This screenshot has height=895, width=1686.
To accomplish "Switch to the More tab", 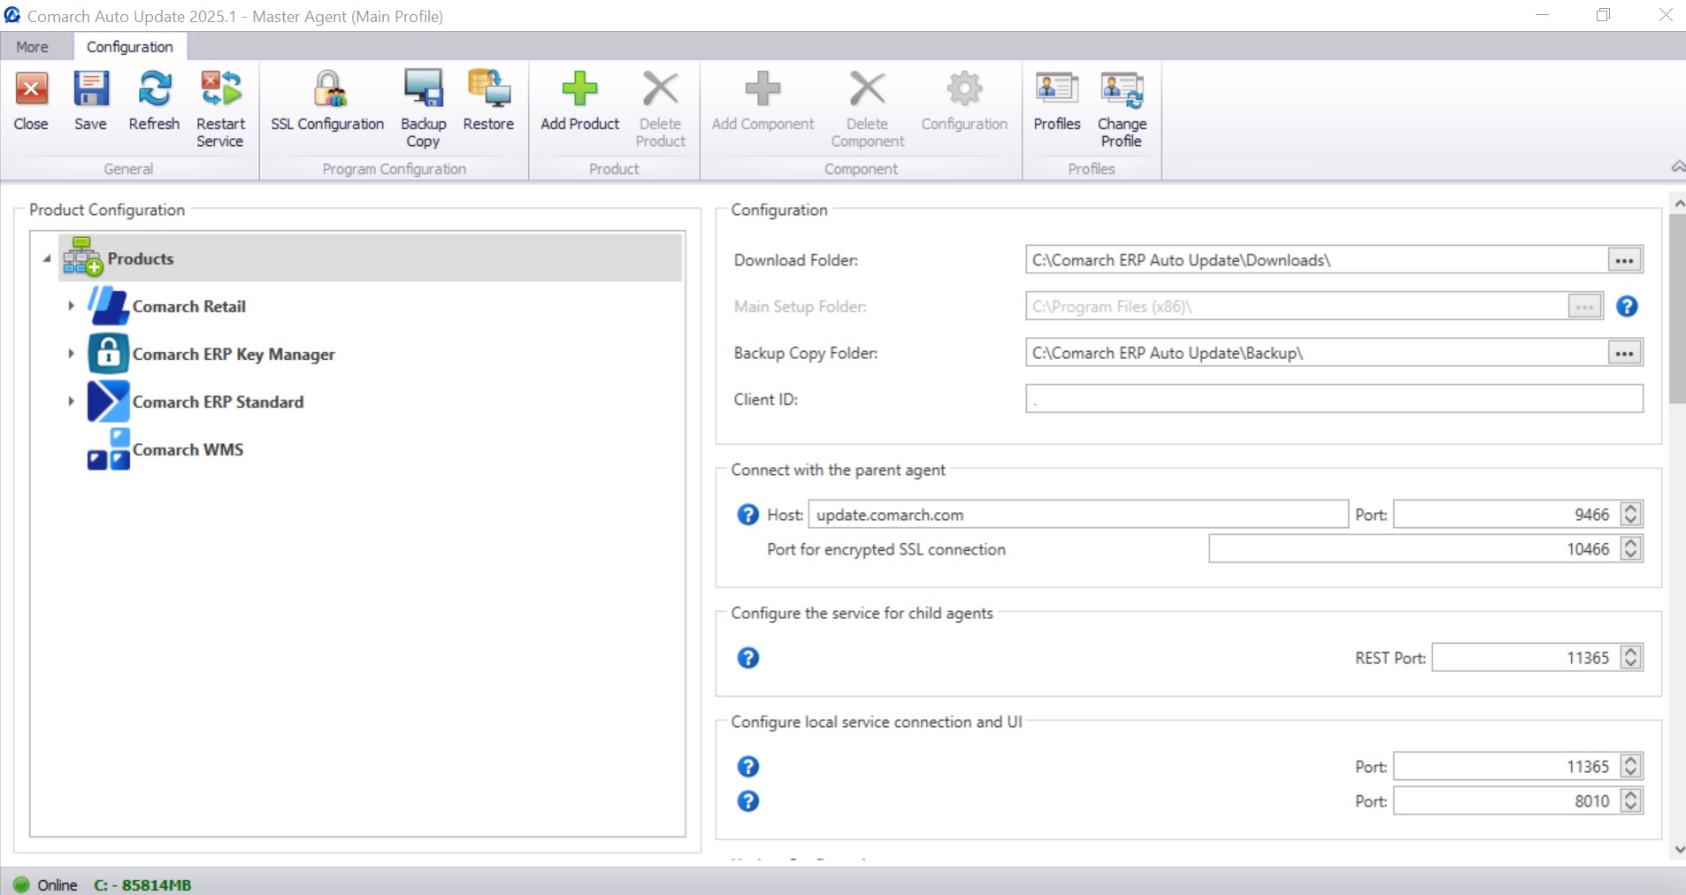I will (x=32, y=47).
